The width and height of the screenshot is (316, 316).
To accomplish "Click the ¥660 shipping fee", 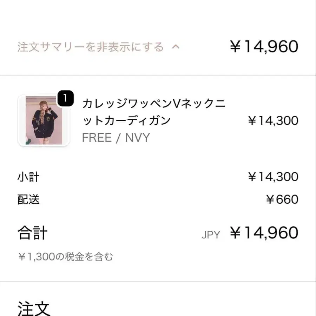I will (282, 199).
